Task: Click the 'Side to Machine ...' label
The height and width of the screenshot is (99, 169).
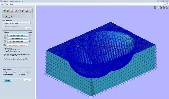Action: tap(8, 70)
